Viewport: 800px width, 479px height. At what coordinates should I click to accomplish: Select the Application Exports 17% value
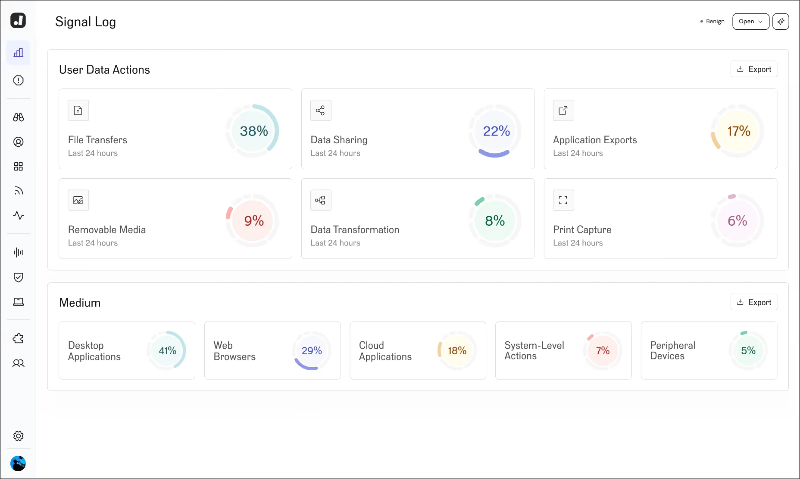739,131
